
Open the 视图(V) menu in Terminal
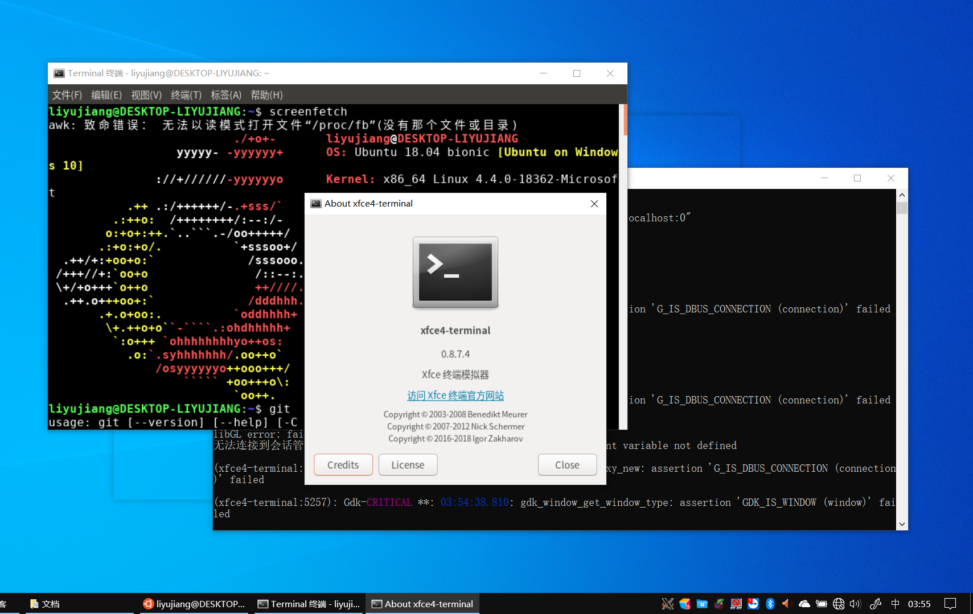point(146,95)
